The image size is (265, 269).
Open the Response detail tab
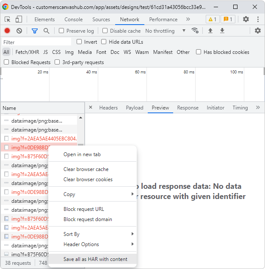(x=188, y=108)
